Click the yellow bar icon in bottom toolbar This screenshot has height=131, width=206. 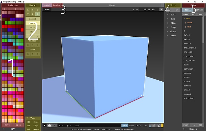coord(162,126)
